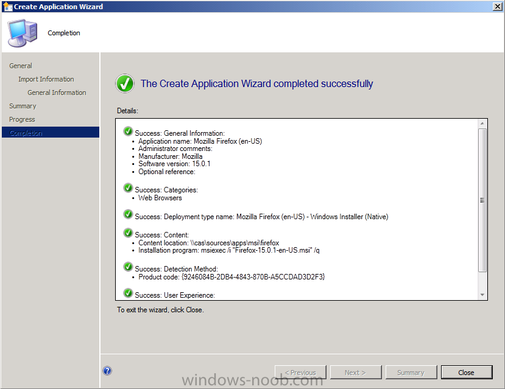The height and width of the screenshot is (389, 505).
Task: Click the 'Installation program: msiexec' line
Action: coord(229,250)
